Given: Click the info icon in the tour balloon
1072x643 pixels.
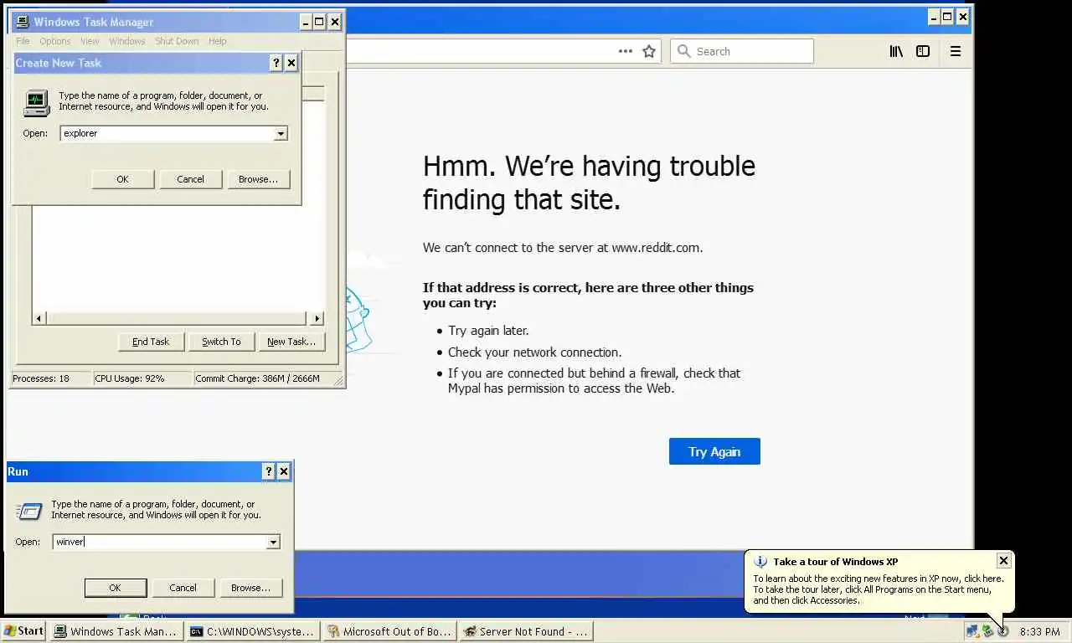Looking at the screenshot, I should tap(760, 562).
